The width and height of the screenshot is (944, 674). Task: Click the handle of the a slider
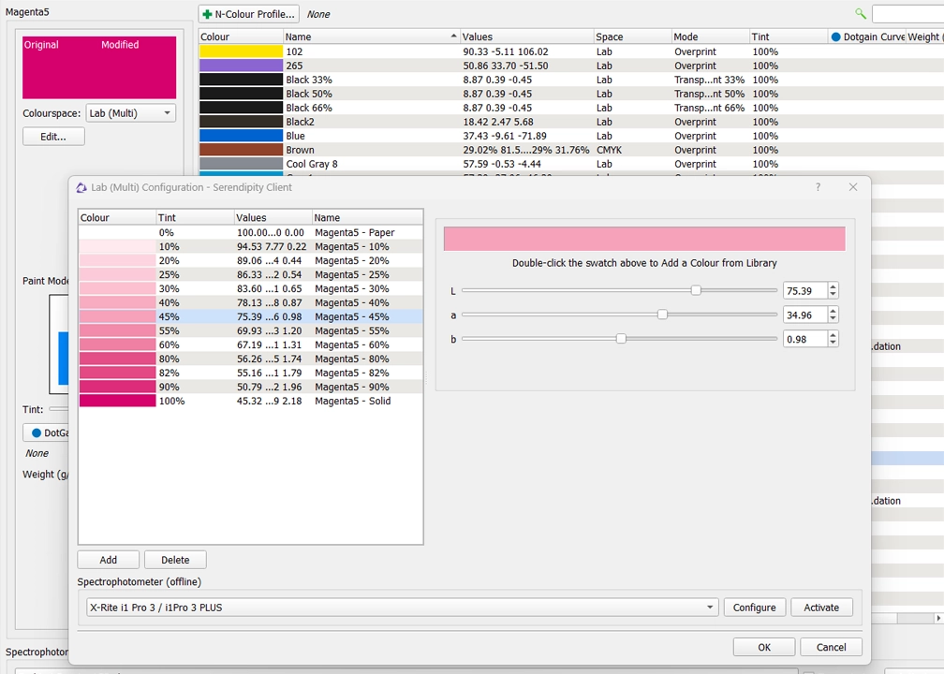click(x=663, y=315)
